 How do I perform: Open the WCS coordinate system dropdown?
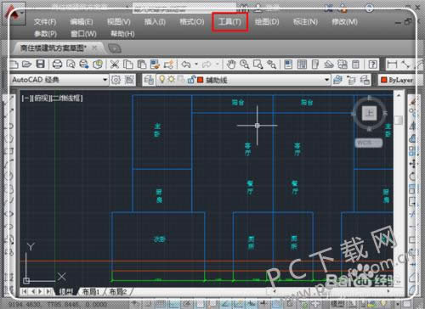369,143
